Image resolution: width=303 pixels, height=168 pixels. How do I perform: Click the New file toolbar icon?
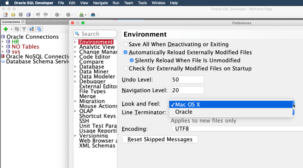[5, 15]
